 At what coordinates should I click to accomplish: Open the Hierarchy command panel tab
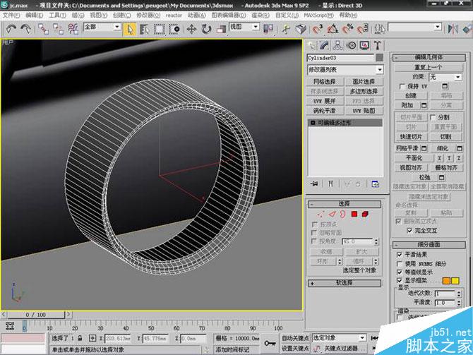coord(338,45)
